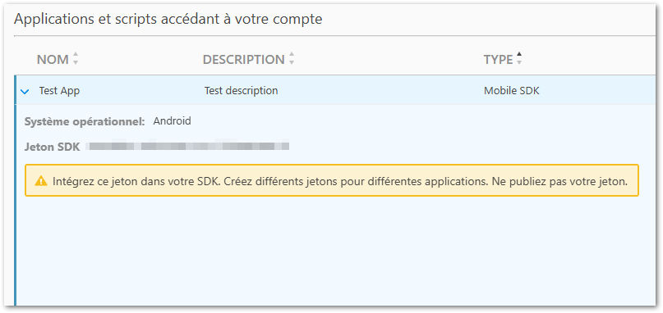The width and height of the screenshot is (663, 313).
Task: Click empty details area below the warning banner
Action: tap(334, 251)
